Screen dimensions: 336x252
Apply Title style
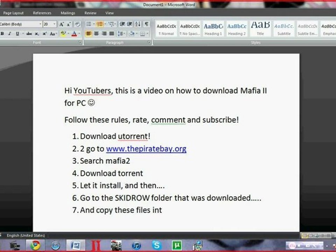point(260,29)
